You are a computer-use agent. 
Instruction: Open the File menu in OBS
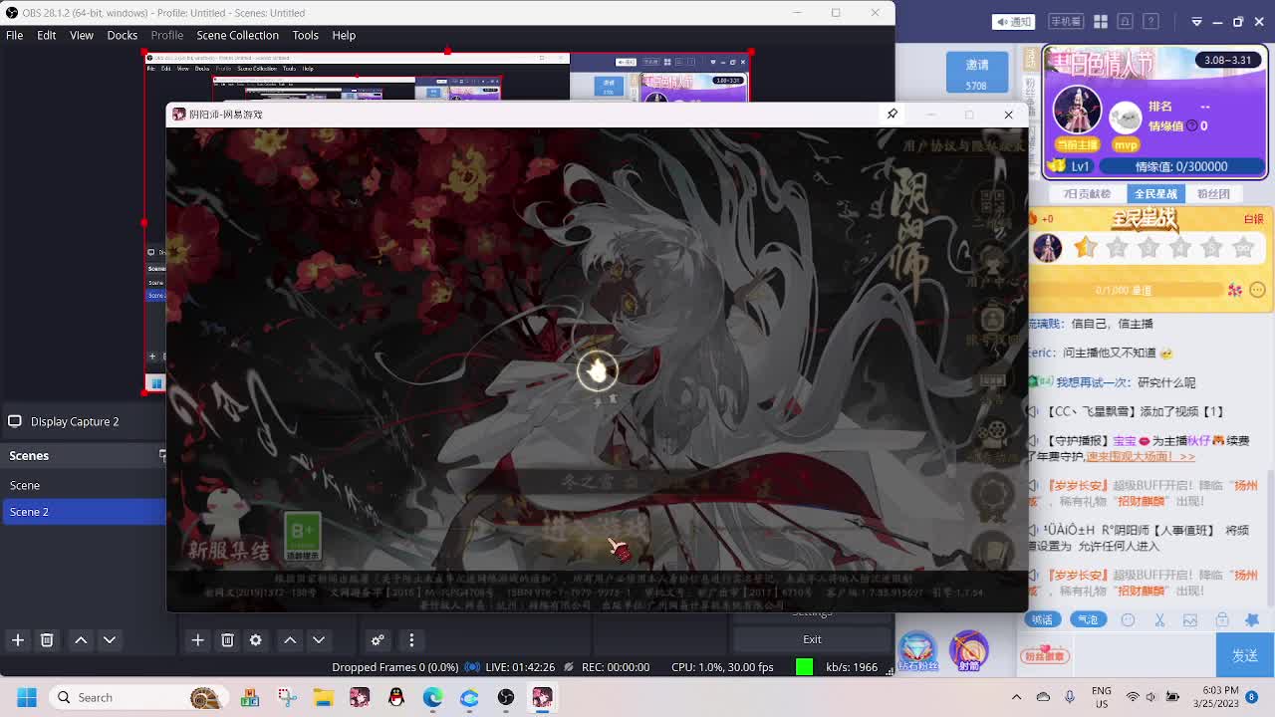pyautogui.click(x=15, y=35)
